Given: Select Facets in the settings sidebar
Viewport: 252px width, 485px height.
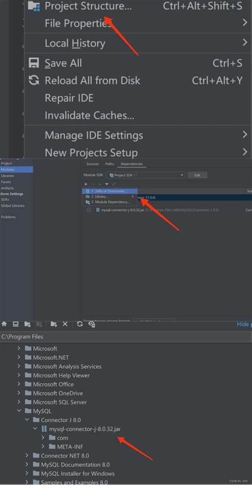Looking at the screenshot, I should pos(6,182).
